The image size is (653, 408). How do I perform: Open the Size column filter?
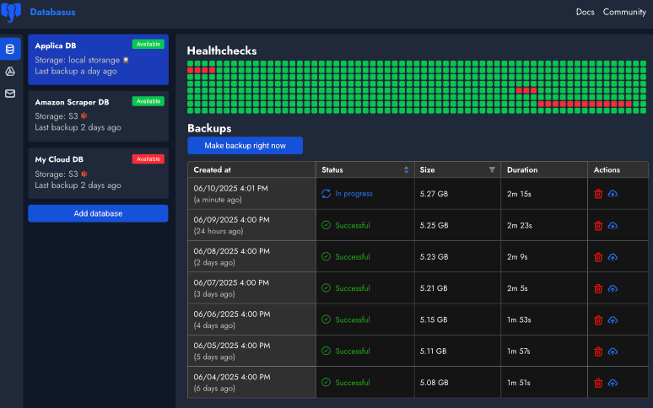[492, 169]
